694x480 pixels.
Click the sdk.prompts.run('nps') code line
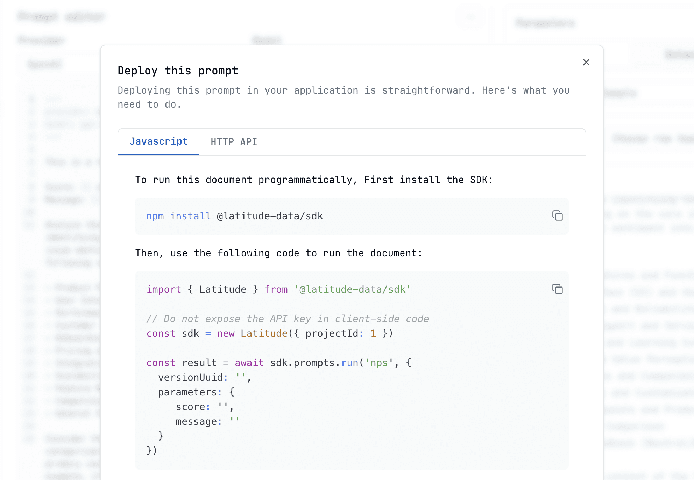[x=279, y=363]
